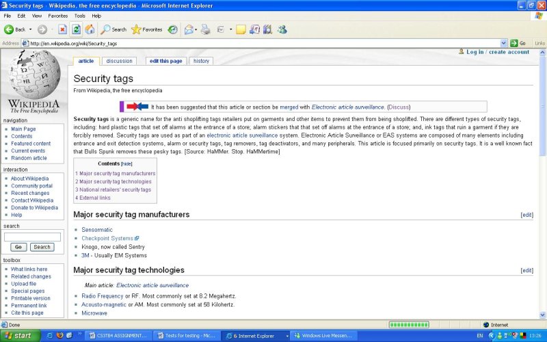Open the Tools menu
This screenshot has height=342, width=547.
80,15
